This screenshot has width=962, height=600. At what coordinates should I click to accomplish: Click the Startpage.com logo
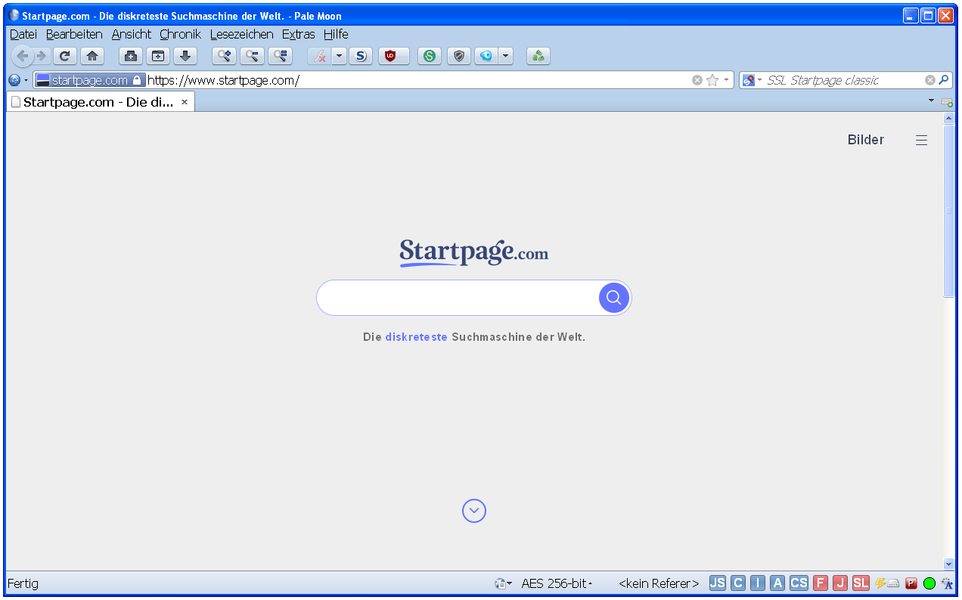[474, 252]
